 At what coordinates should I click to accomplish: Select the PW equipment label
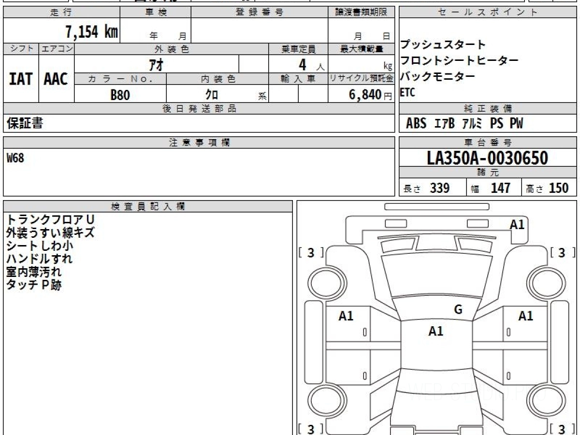pyautogui.click(x=516, y=124)
